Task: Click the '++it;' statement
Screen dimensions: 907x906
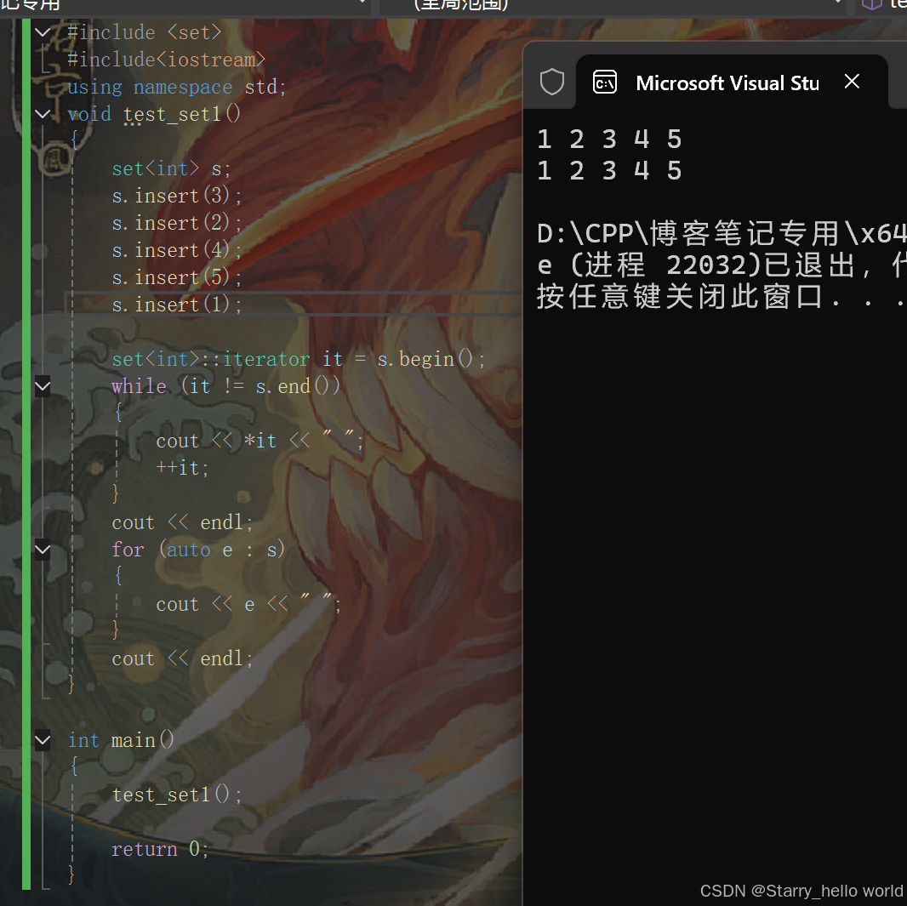Action: pos(182,468)
